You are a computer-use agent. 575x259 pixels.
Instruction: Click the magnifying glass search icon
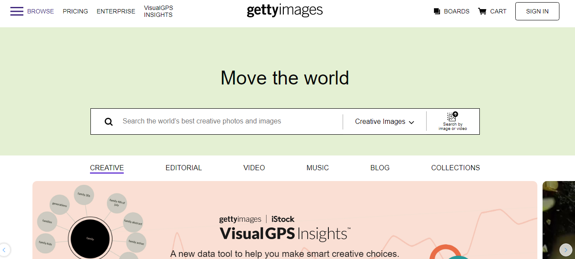click(109, 122)
